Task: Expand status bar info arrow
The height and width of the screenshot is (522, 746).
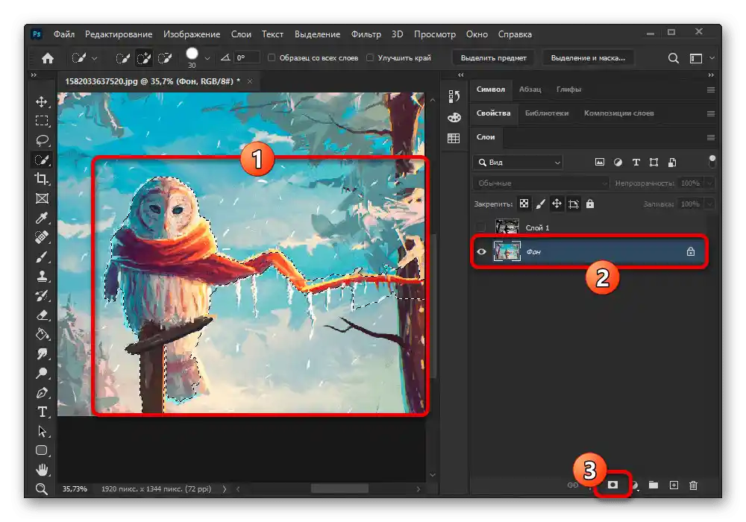Action: click(224, 488)
